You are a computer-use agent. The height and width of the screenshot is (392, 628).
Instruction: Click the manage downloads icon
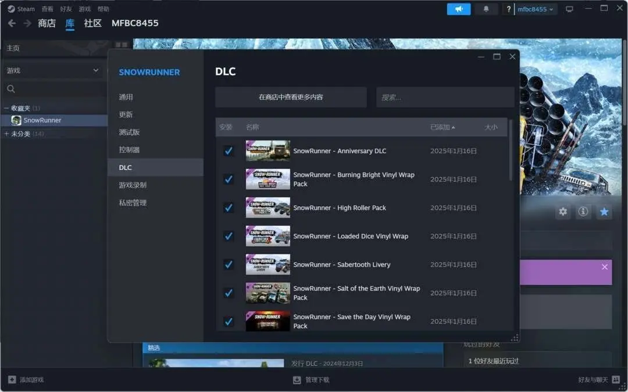point(297,380)
